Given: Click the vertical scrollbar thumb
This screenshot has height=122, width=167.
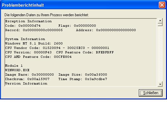Looking at the screenshot, I should tap(160, 24).
